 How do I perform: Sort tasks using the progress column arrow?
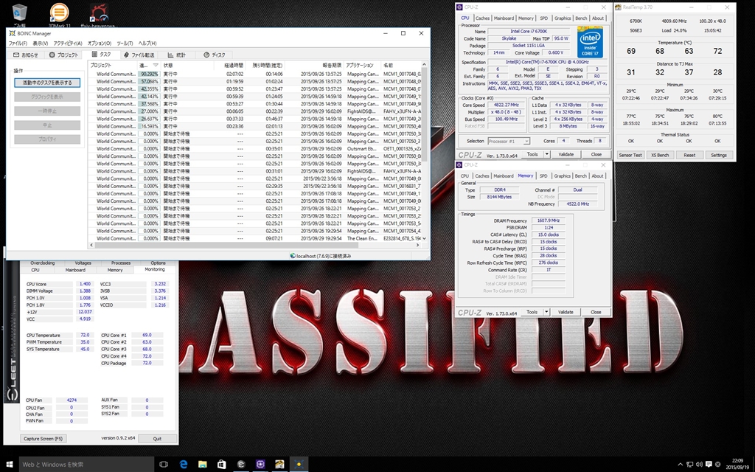(x=156, y=65)
